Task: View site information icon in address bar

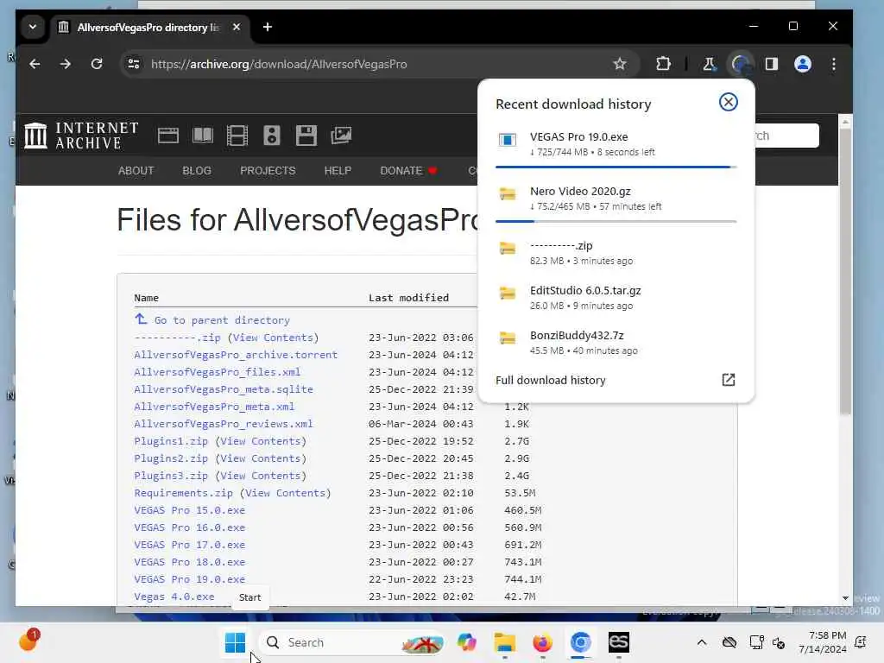Action: (134, 64)
